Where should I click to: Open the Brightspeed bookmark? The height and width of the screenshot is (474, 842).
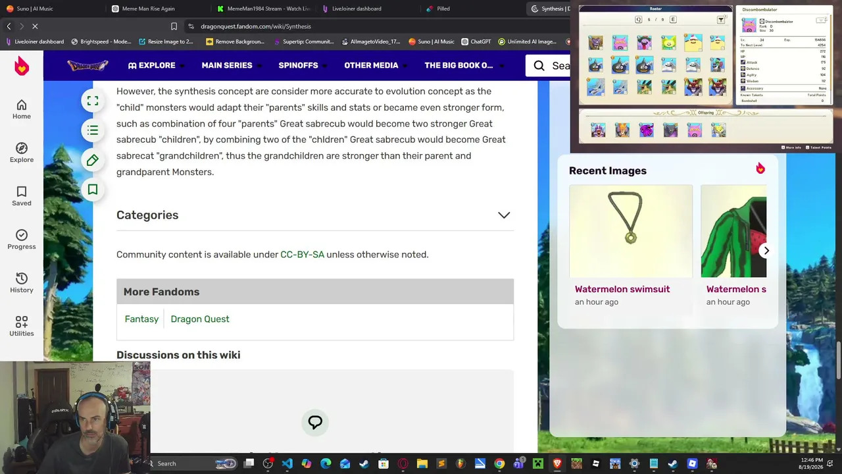[x=101, y=41]
